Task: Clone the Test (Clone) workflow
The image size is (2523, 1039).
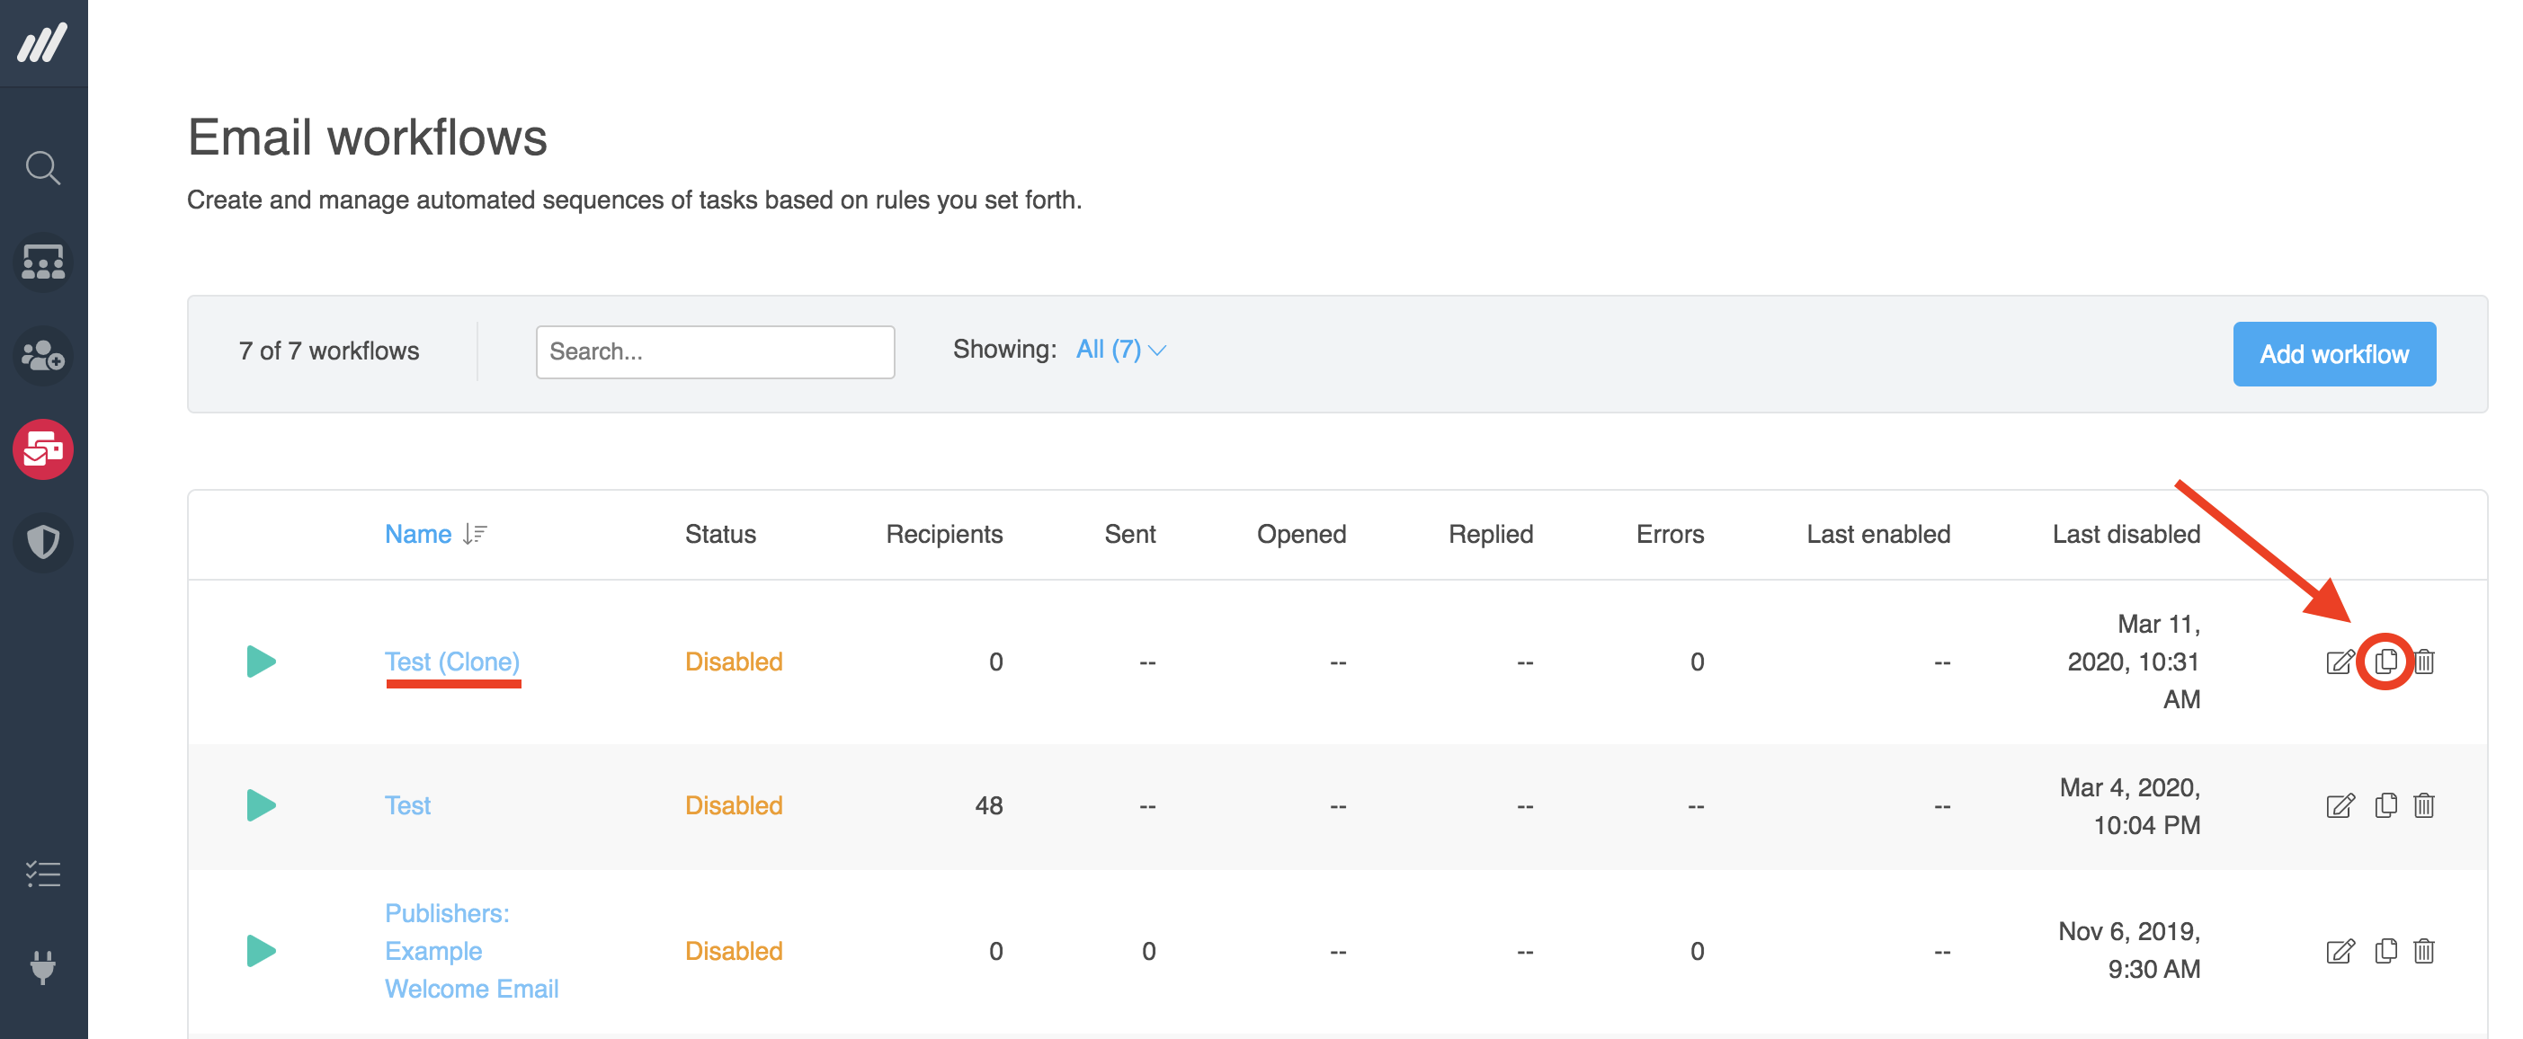Action: click(x=2385, y=662)
